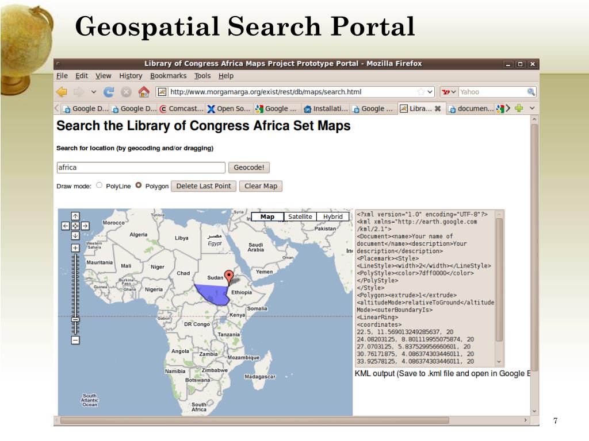Click the Clear Map button
Viewport: 589px width, 441px height.
[261, 186]
